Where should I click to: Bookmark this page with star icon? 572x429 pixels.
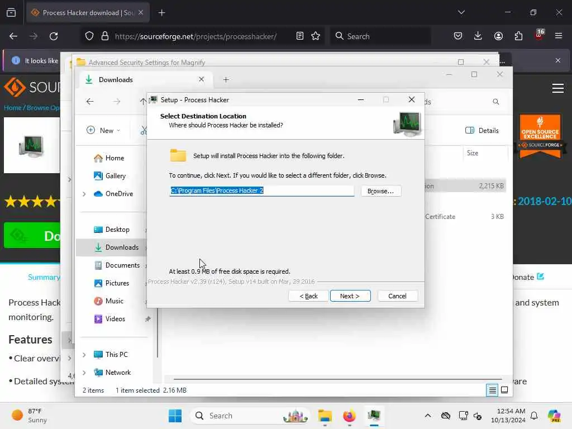(316, 36)
